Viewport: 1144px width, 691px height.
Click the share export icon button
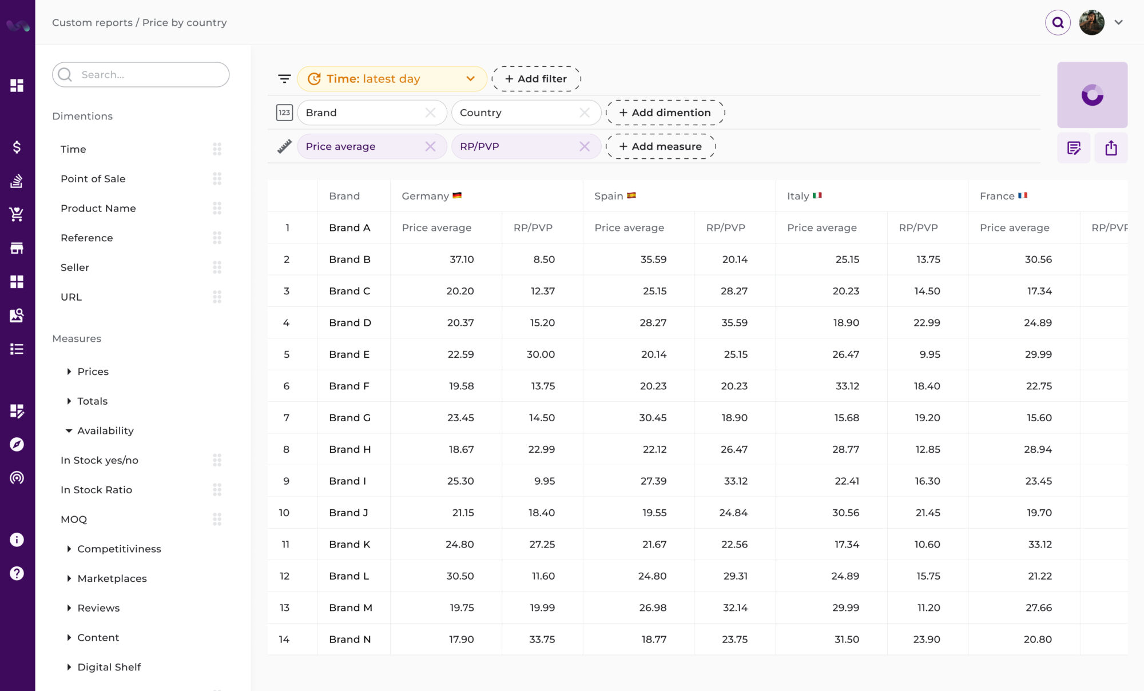1111,148
